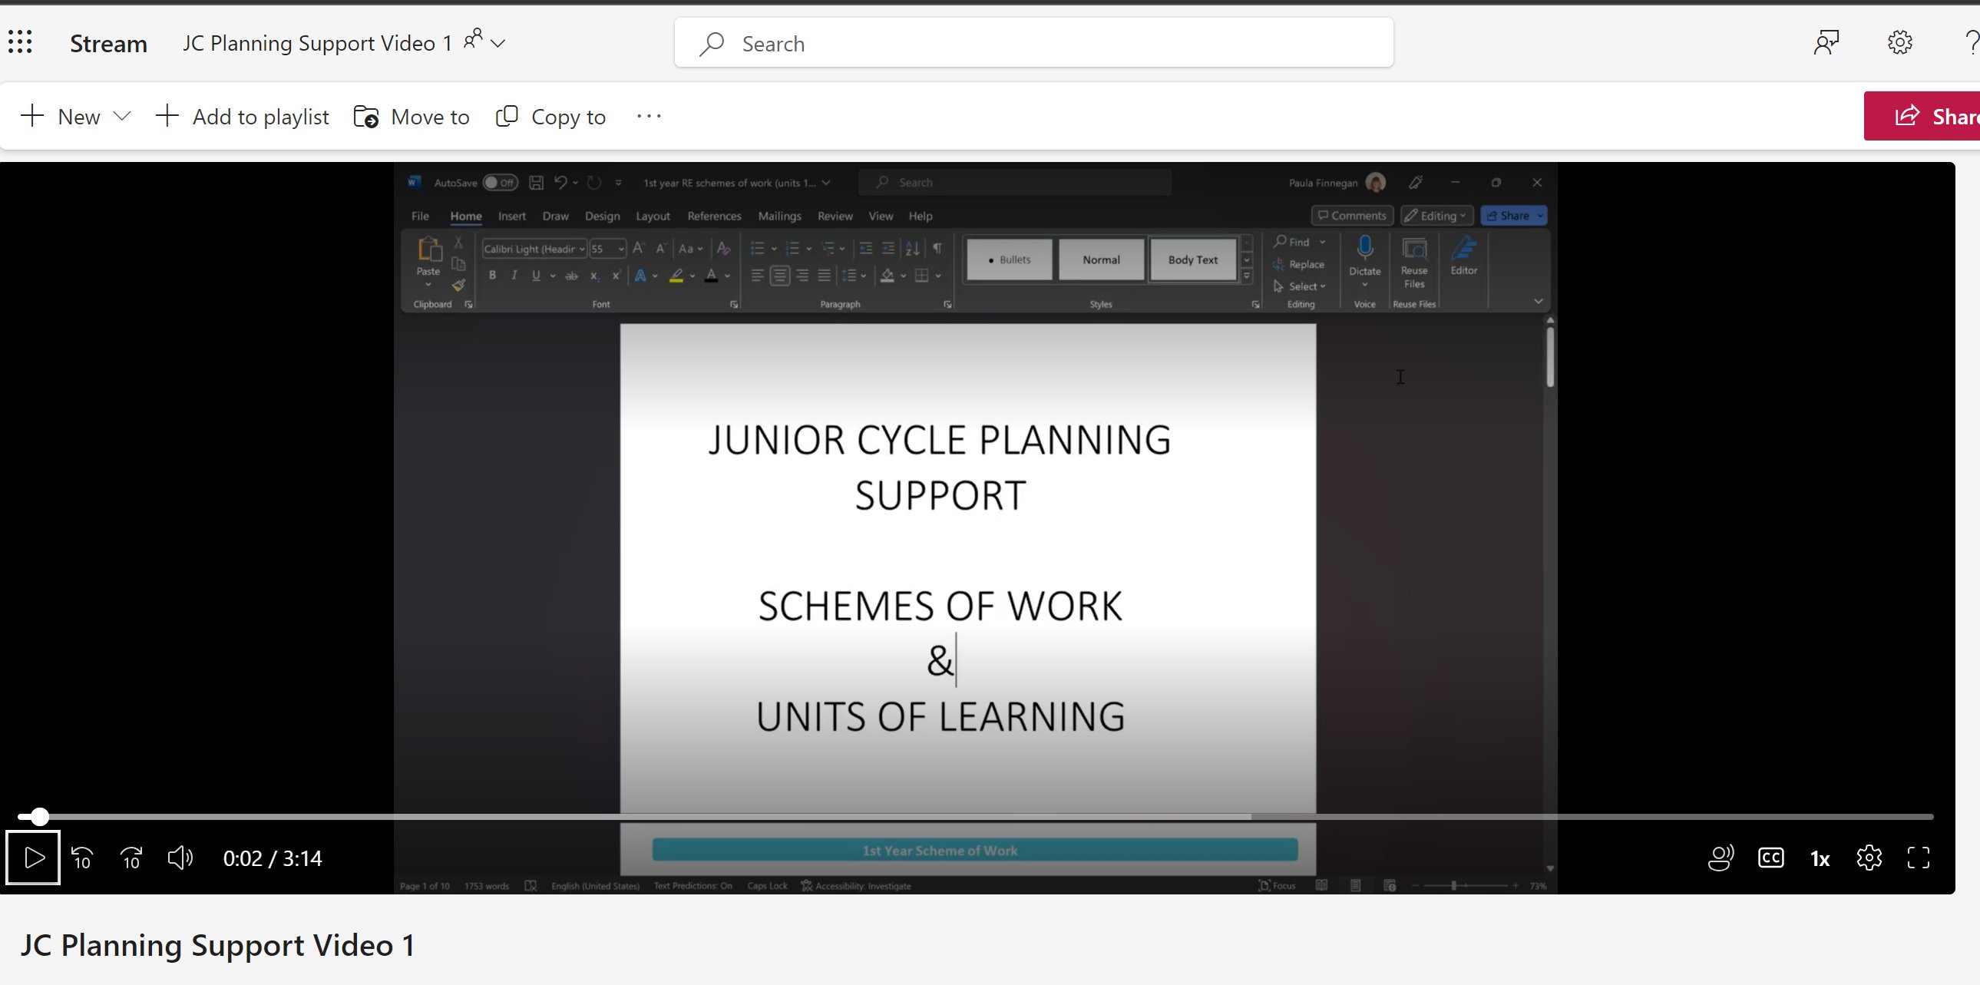Open the audio enhancement options icon

click(1721, 858)
